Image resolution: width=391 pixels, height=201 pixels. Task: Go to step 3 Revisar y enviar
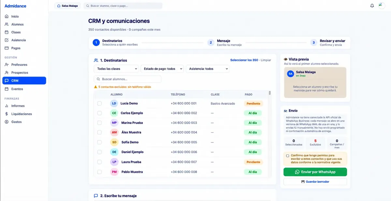328,43
